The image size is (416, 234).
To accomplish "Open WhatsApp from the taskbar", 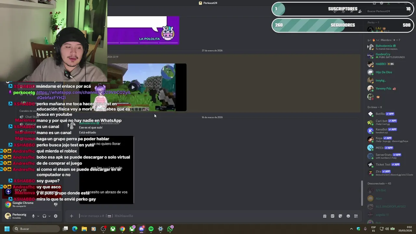I will point(170,229).
